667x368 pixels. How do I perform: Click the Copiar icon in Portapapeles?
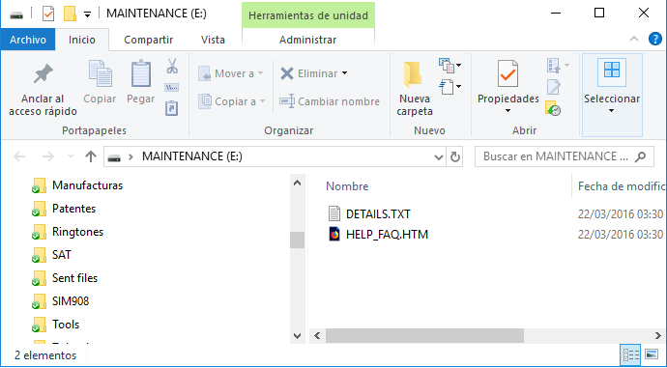coord(100,73)
